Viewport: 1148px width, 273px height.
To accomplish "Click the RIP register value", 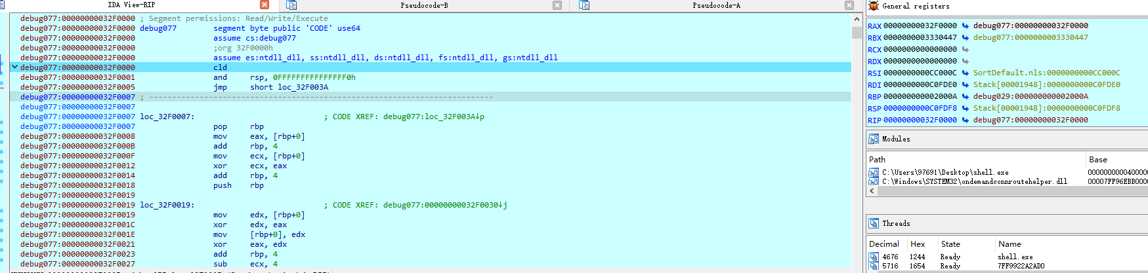I will point(920,120).
